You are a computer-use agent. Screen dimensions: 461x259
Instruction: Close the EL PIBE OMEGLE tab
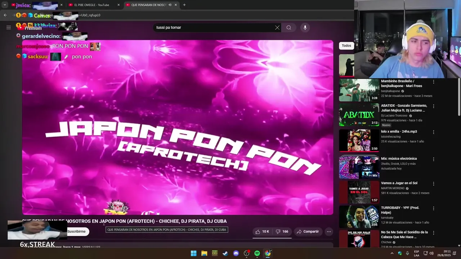click(119, 5)
